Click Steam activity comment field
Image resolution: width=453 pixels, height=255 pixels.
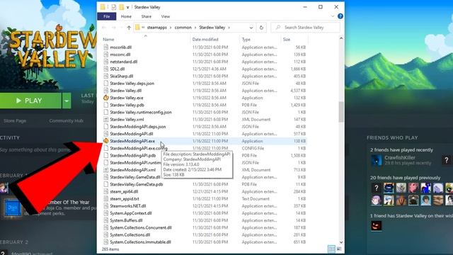coord(35,149)
